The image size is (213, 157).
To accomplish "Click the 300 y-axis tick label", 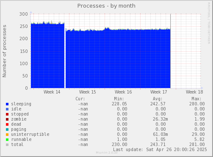I will [24, 14].
